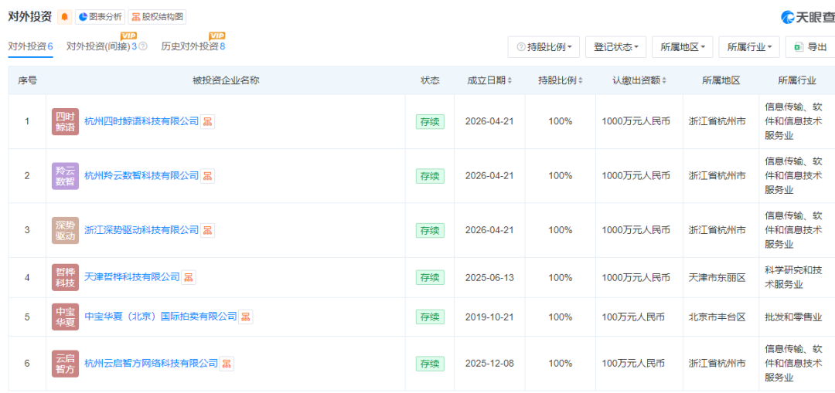This screenshot has height=393, width=835.
Task: Click the equity structure icon beside 浙江深势驱动科技
Action: click(208, 230)
